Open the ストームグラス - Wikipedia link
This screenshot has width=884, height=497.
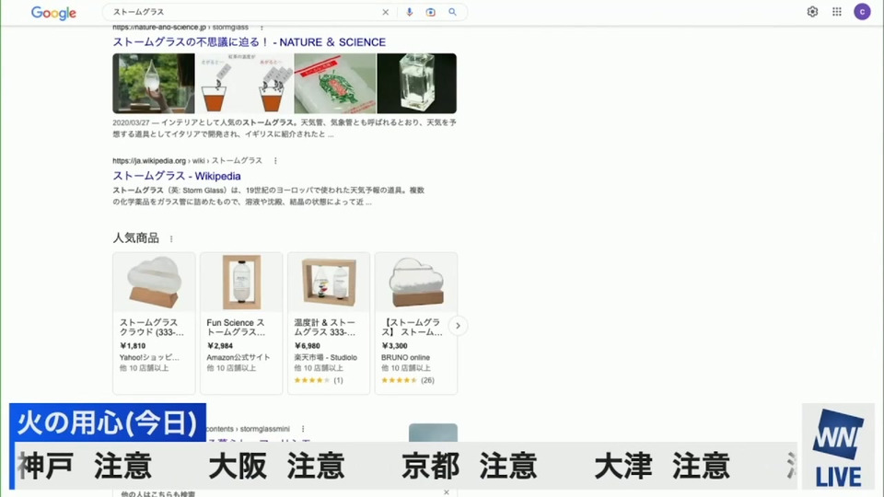(x=177, y=176)
